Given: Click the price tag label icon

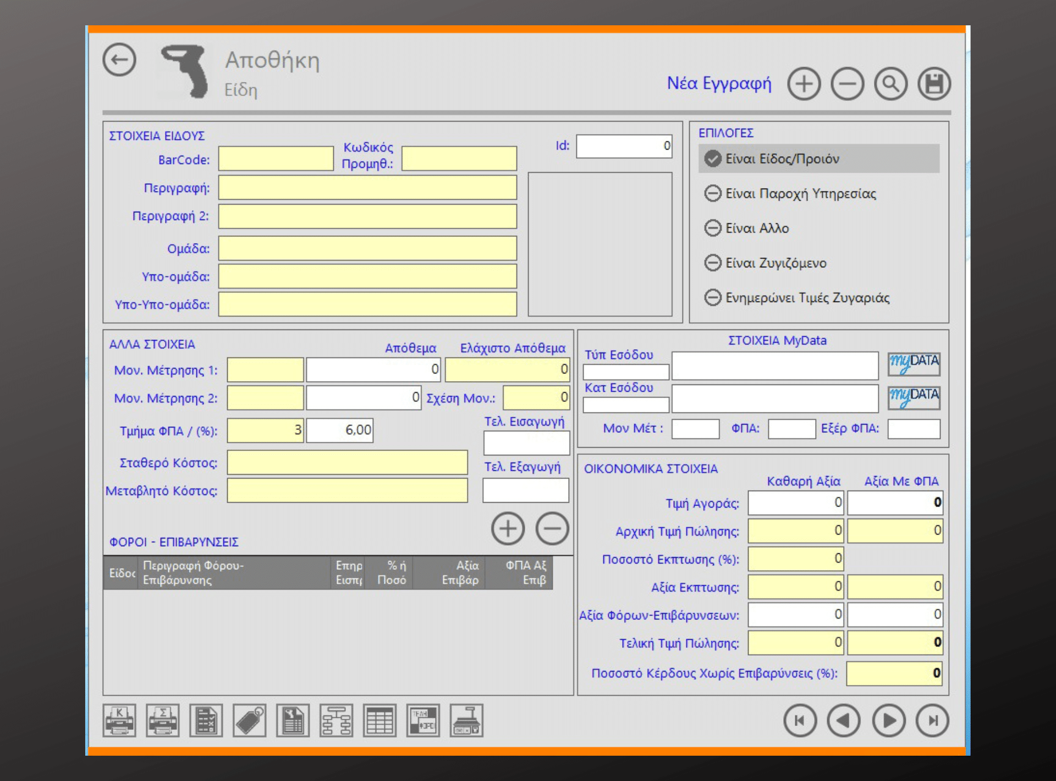Looking at the screenshot, I should (249, 721).
